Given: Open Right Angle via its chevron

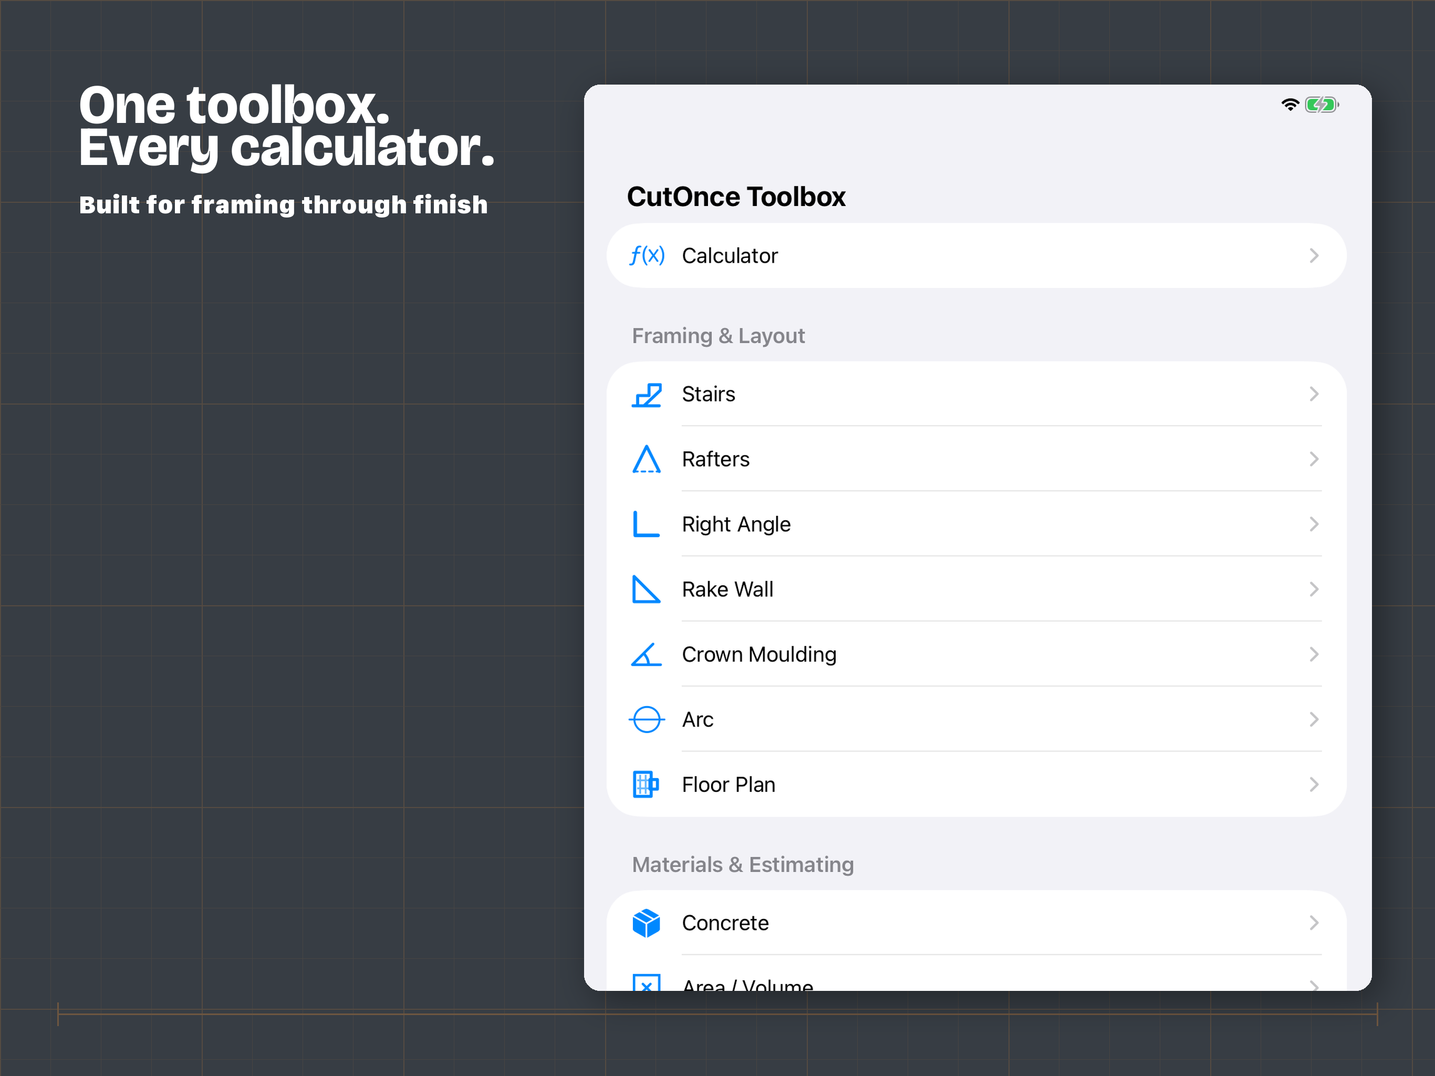Looking at the screenshot, I should (x=1314, y=524).
